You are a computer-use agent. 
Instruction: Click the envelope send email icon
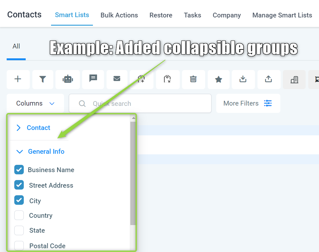pyautogui.click(x=117, y=79)
